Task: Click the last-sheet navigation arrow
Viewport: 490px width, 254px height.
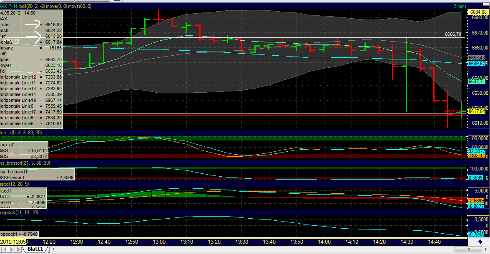Action: (18, 249)
